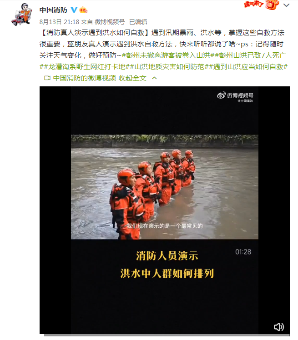Screen dimensions: 298x340
Task: Collapse the full text with 收起全文
Action: pyautogui.click(x=132, y=78)
